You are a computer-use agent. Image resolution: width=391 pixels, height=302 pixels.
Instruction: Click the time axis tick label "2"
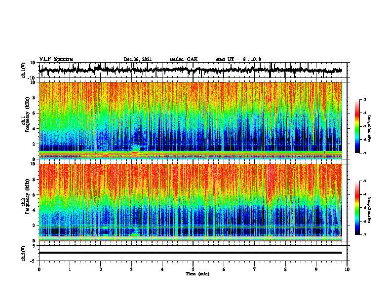tap(101, 269)
